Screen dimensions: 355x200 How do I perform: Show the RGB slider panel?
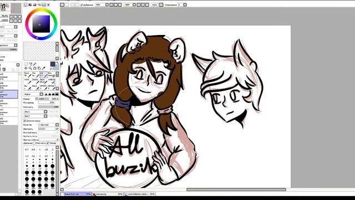[x=30, y=5]
